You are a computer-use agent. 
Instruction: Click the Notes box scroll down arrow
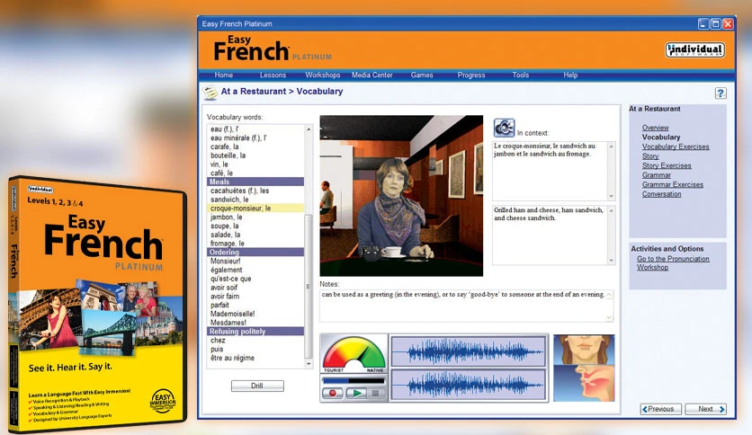pos(609,317)
